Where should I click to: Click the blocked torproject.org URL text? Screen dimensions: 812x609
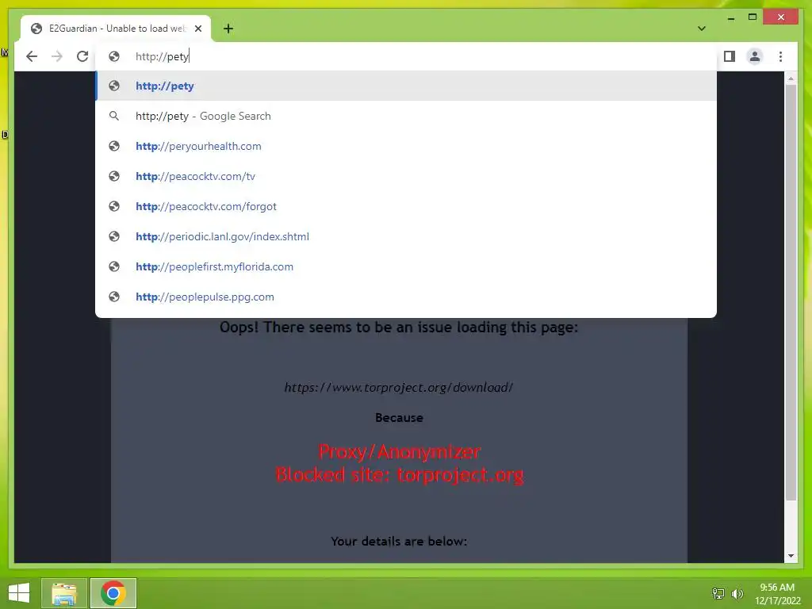pyautogui.click(x=399, y=387)
